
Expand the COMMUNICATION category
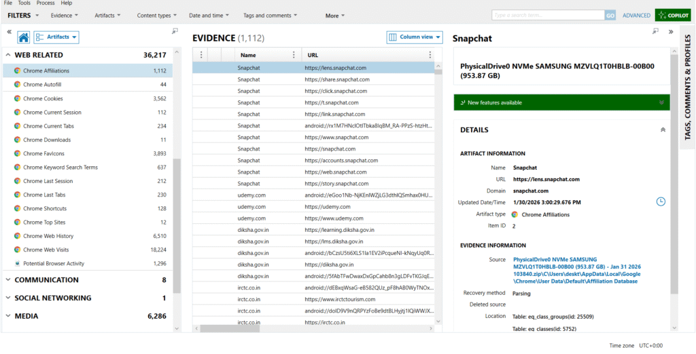pyautogui.click(x=8, y=279)
